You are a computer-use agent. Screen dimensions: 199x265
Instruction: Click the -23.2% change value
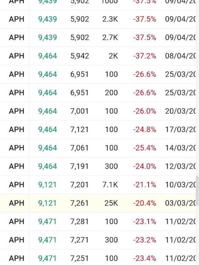coord(145,240)
